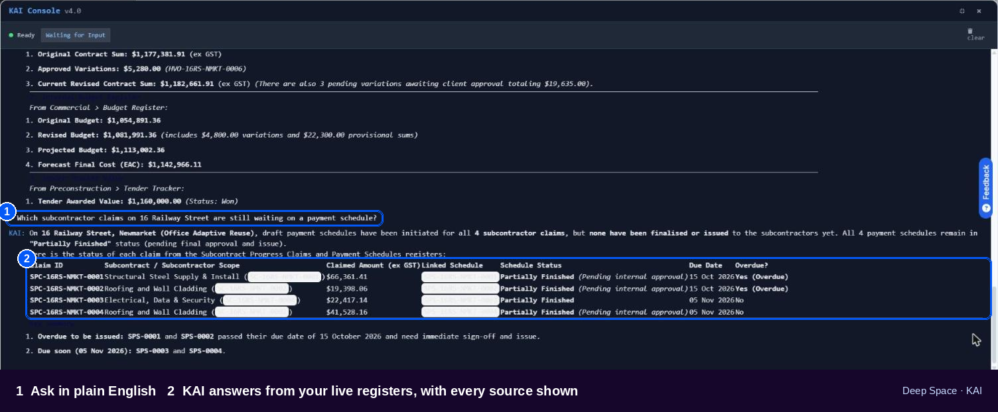Select the Approved Variations $5,280.00 line
Viewport: 998px width, 412px height.
coord(136,69)
